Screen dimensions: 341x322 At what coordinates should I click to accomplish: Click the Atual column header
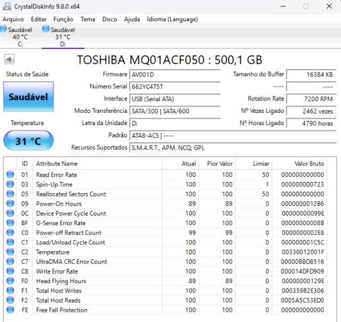[x=181, y=163]
